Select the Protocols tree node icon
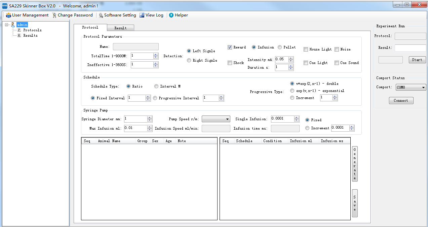Viewport: 428px width, 227px height. point(19,30)
